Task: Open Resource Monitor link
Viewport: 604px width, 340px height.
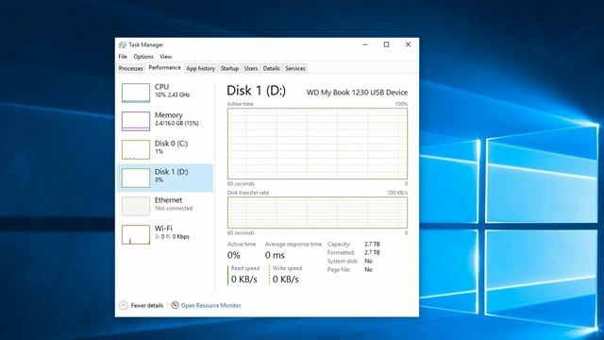Action: [210, 305]
